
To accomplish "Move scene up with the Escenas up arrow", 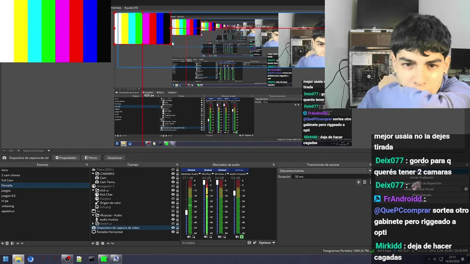I will [17, 243].
